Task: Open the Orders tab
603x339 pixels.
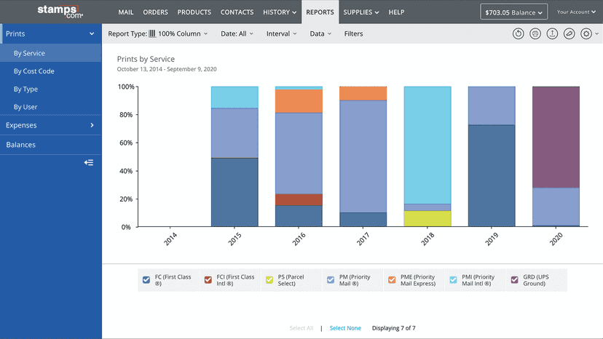Action: [155, 12]
